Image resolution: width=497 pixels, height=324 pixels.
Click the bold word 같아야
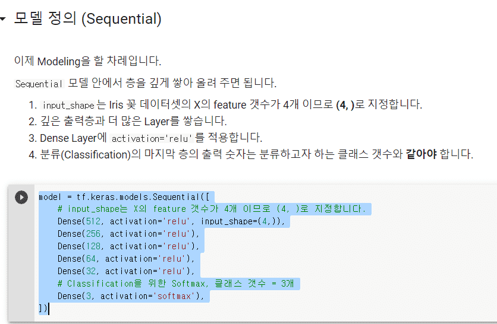coord(421,154)
